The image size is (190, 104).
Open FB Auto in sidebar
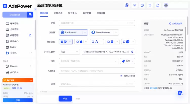click(x=12, y=66)
